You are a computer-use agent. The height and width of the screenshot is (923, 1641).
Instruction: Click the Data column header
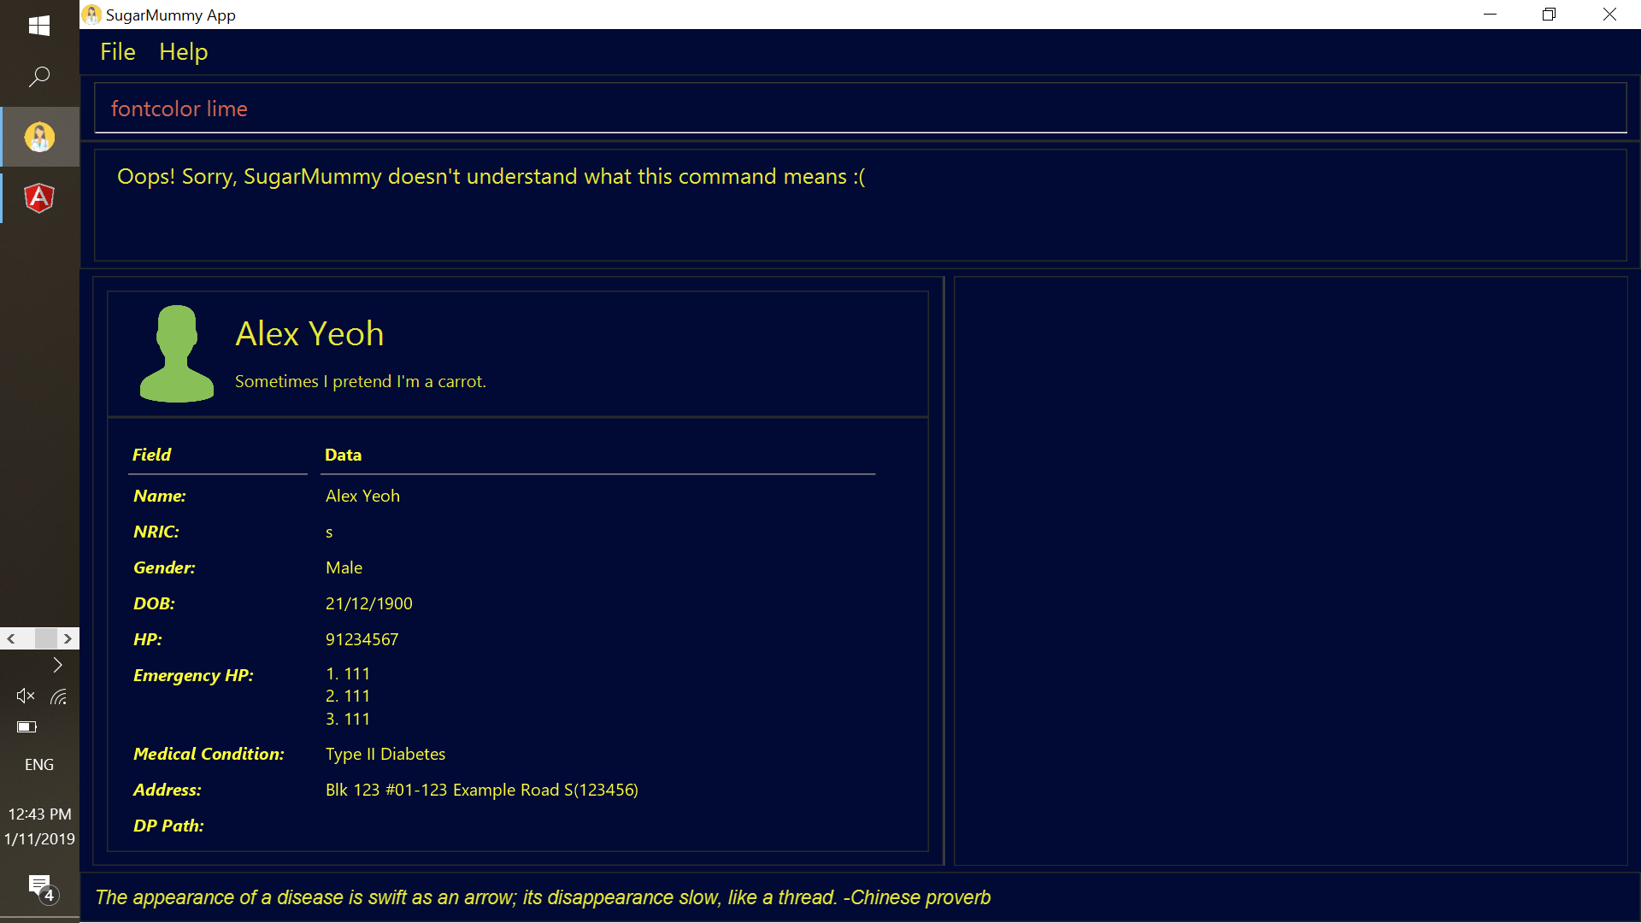tap(343, 455)
